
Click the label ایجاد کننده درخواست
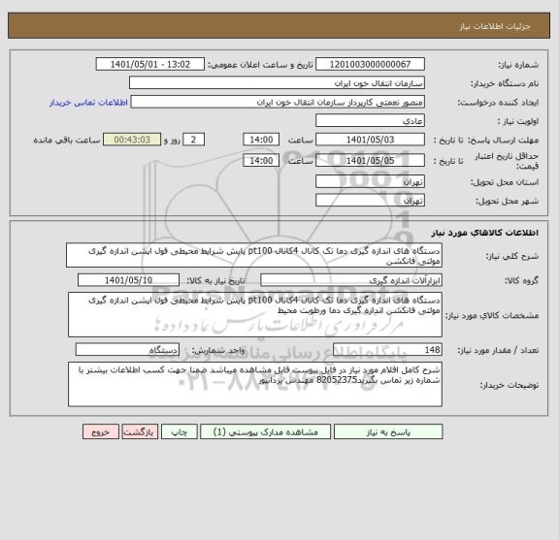pos(498,103)
